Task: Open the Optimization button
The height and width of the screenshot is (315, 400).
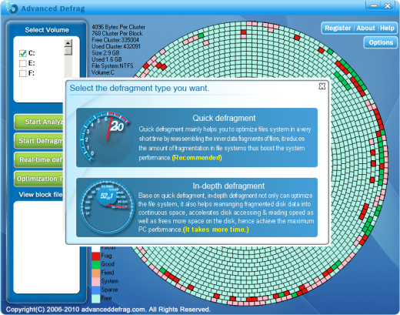Action: [x=39, y=179]
